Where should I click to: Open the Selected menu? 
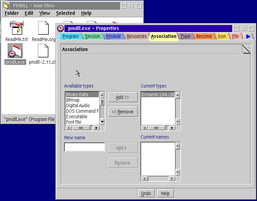point(65,13)
